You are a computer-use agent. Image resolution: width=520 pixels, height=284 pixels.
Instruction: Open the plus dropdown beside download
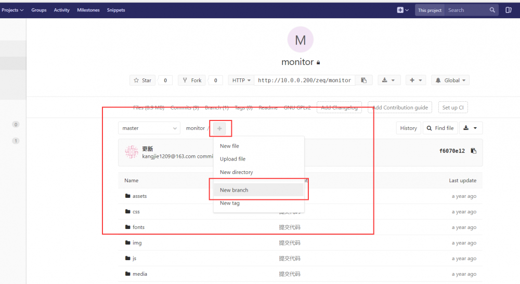pyautogui.click(x=415, y=80)
